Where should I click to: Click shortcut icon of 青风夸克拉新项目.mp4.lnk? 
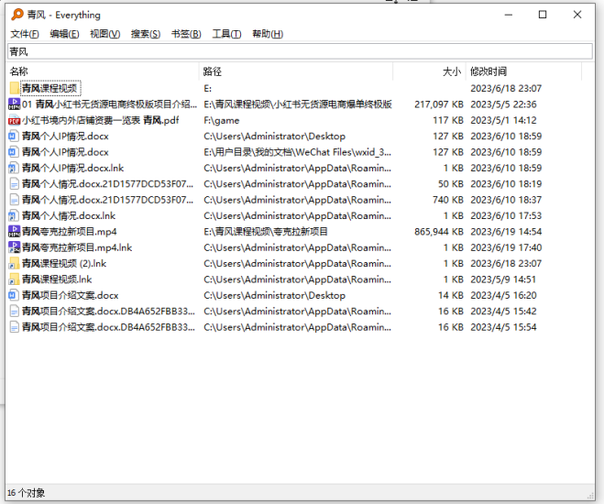point(14,247)
